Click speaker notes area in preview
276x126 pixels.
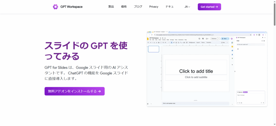pyautogui.click(x=195, y=103)
